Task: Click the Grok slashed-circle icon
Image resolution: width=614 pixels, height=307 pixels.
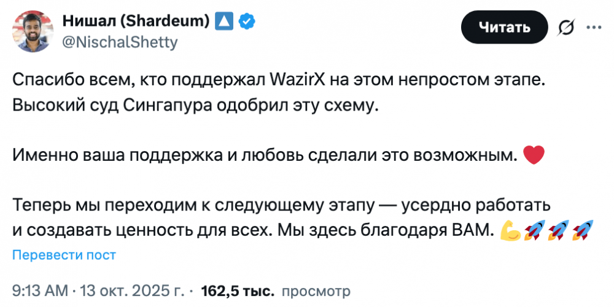Action: (x=565, y=28)
